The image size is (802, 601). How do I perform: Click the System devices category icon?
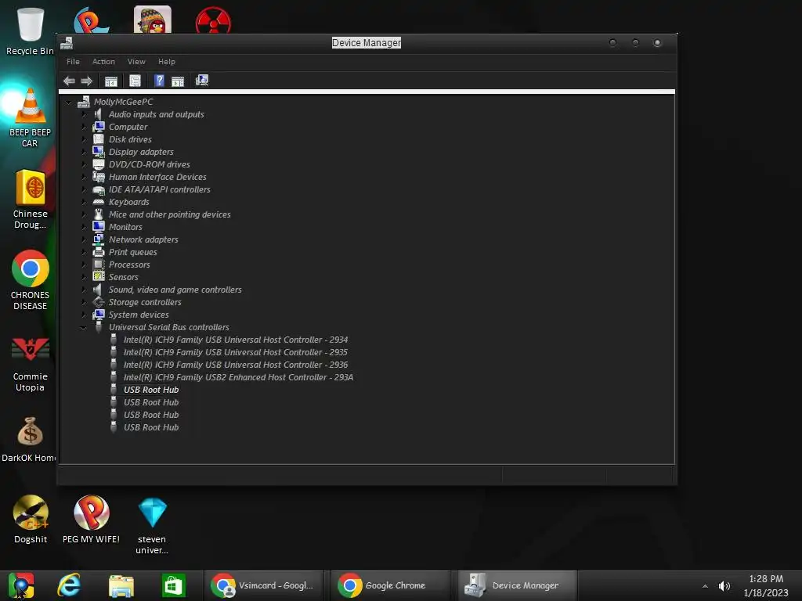click(x=99, y=315)
